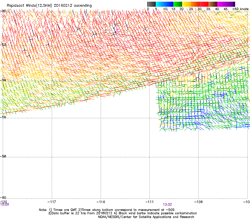Click the purple '15:06' time stamp

coord(5,205)
